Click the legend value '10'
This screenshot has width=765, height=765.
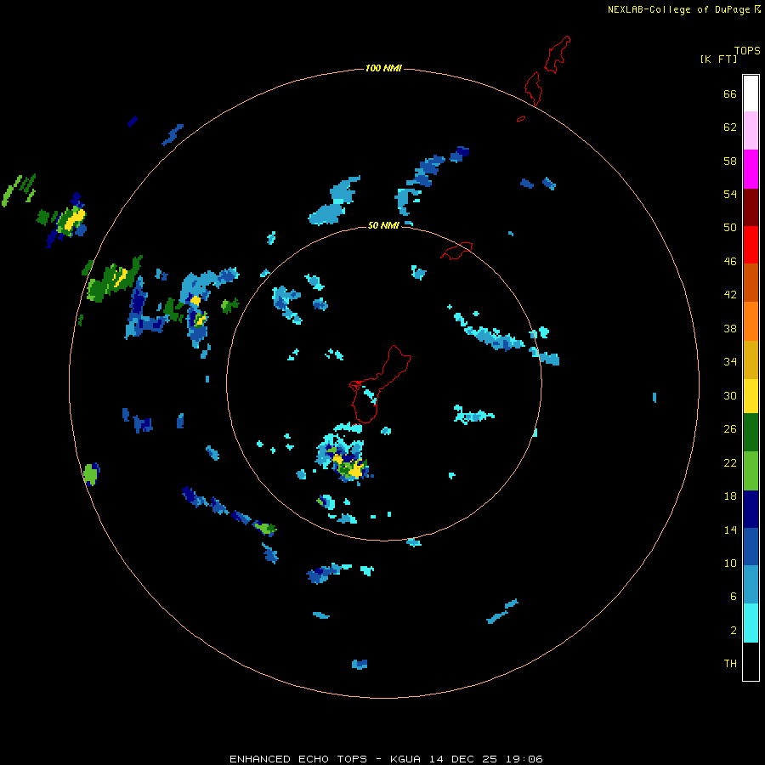pos(730,563)
